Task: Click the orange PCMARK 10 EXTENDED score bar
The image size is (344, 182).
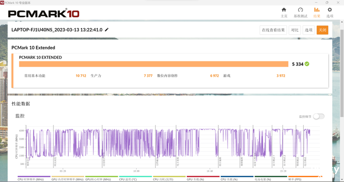Action: coord(153,64)
